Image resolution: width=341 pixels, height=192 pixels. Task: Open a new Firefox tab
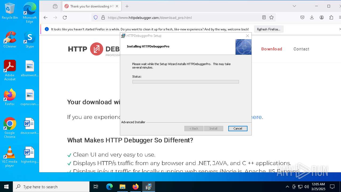(x=127, y=6)
